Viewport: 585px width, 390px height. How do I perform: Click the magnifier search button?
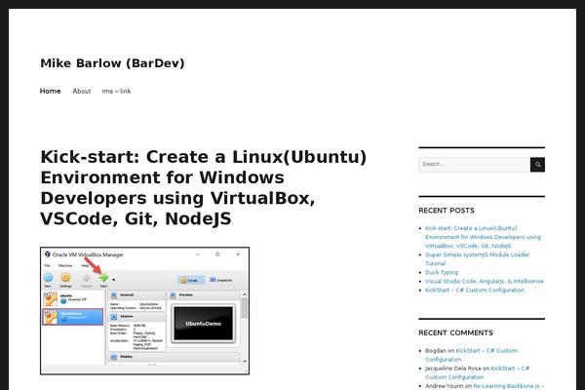(x=537, y=165)
